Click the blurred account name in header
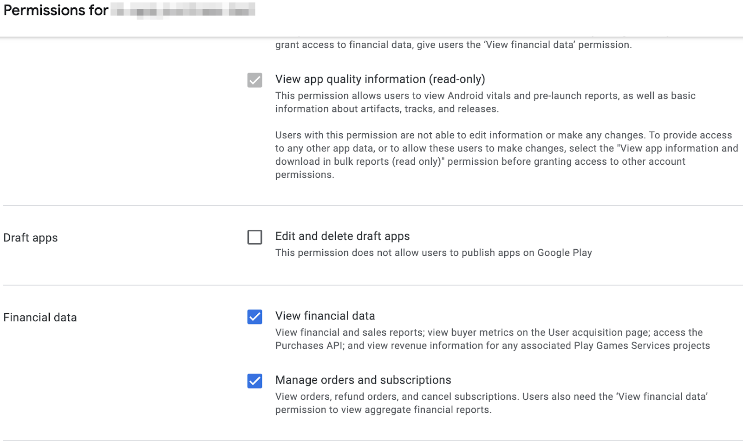 (x=183, y=10)
